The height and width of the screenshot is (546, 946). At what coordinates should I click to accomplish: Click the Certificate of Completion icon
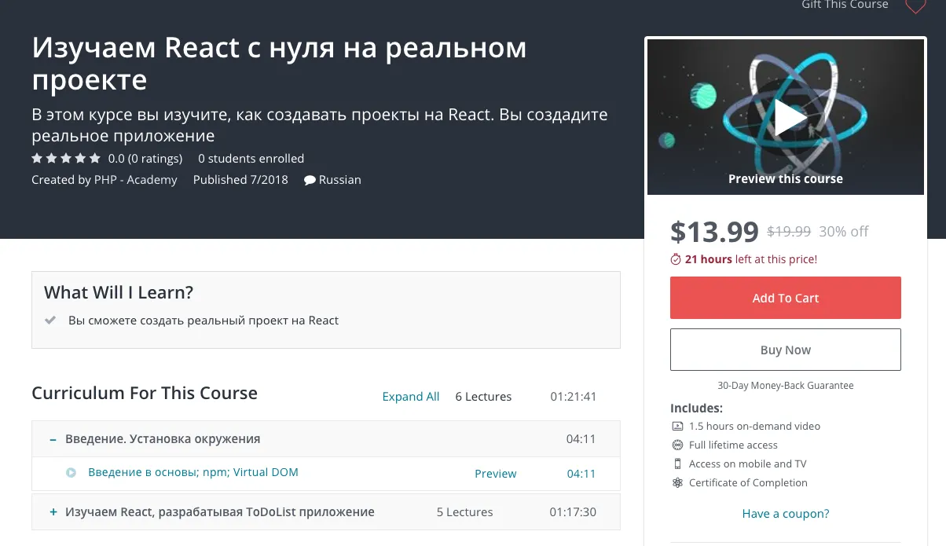677,482
